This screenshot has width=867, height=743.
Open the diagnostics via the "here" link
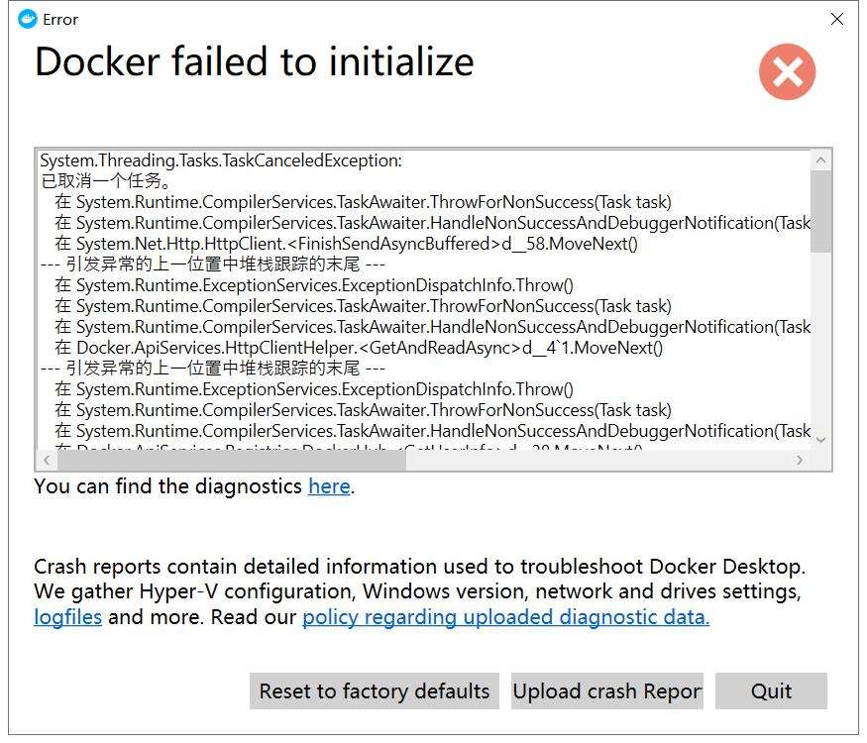(x=329, y=486)
